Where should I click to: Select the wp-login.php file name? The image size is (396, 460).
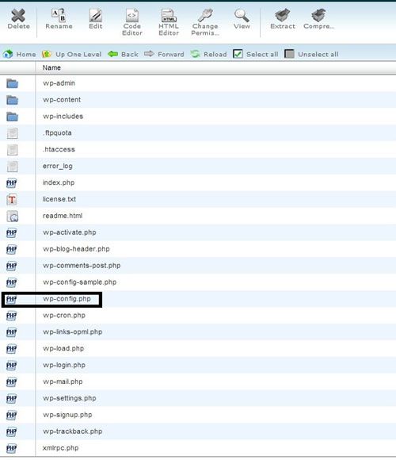tap(64, 366)
